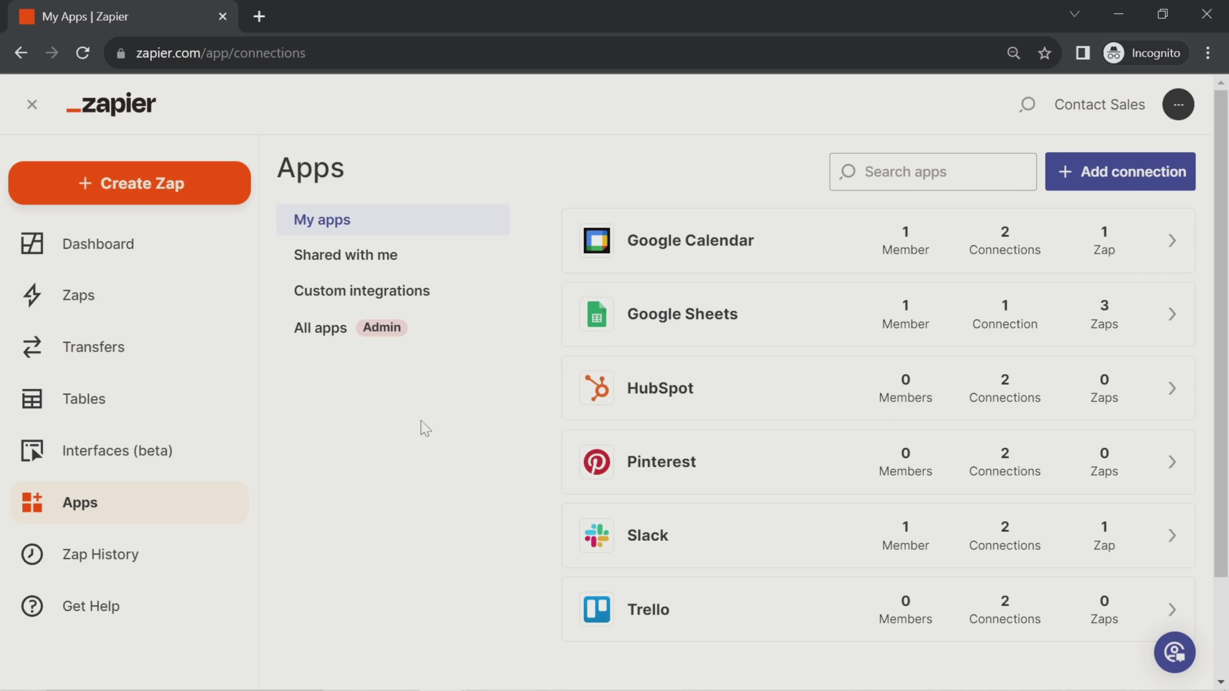The height and width of the screenshot is (691, 1229).
Task: Expand the HubSpot app row
Action: click(1175, 387)
